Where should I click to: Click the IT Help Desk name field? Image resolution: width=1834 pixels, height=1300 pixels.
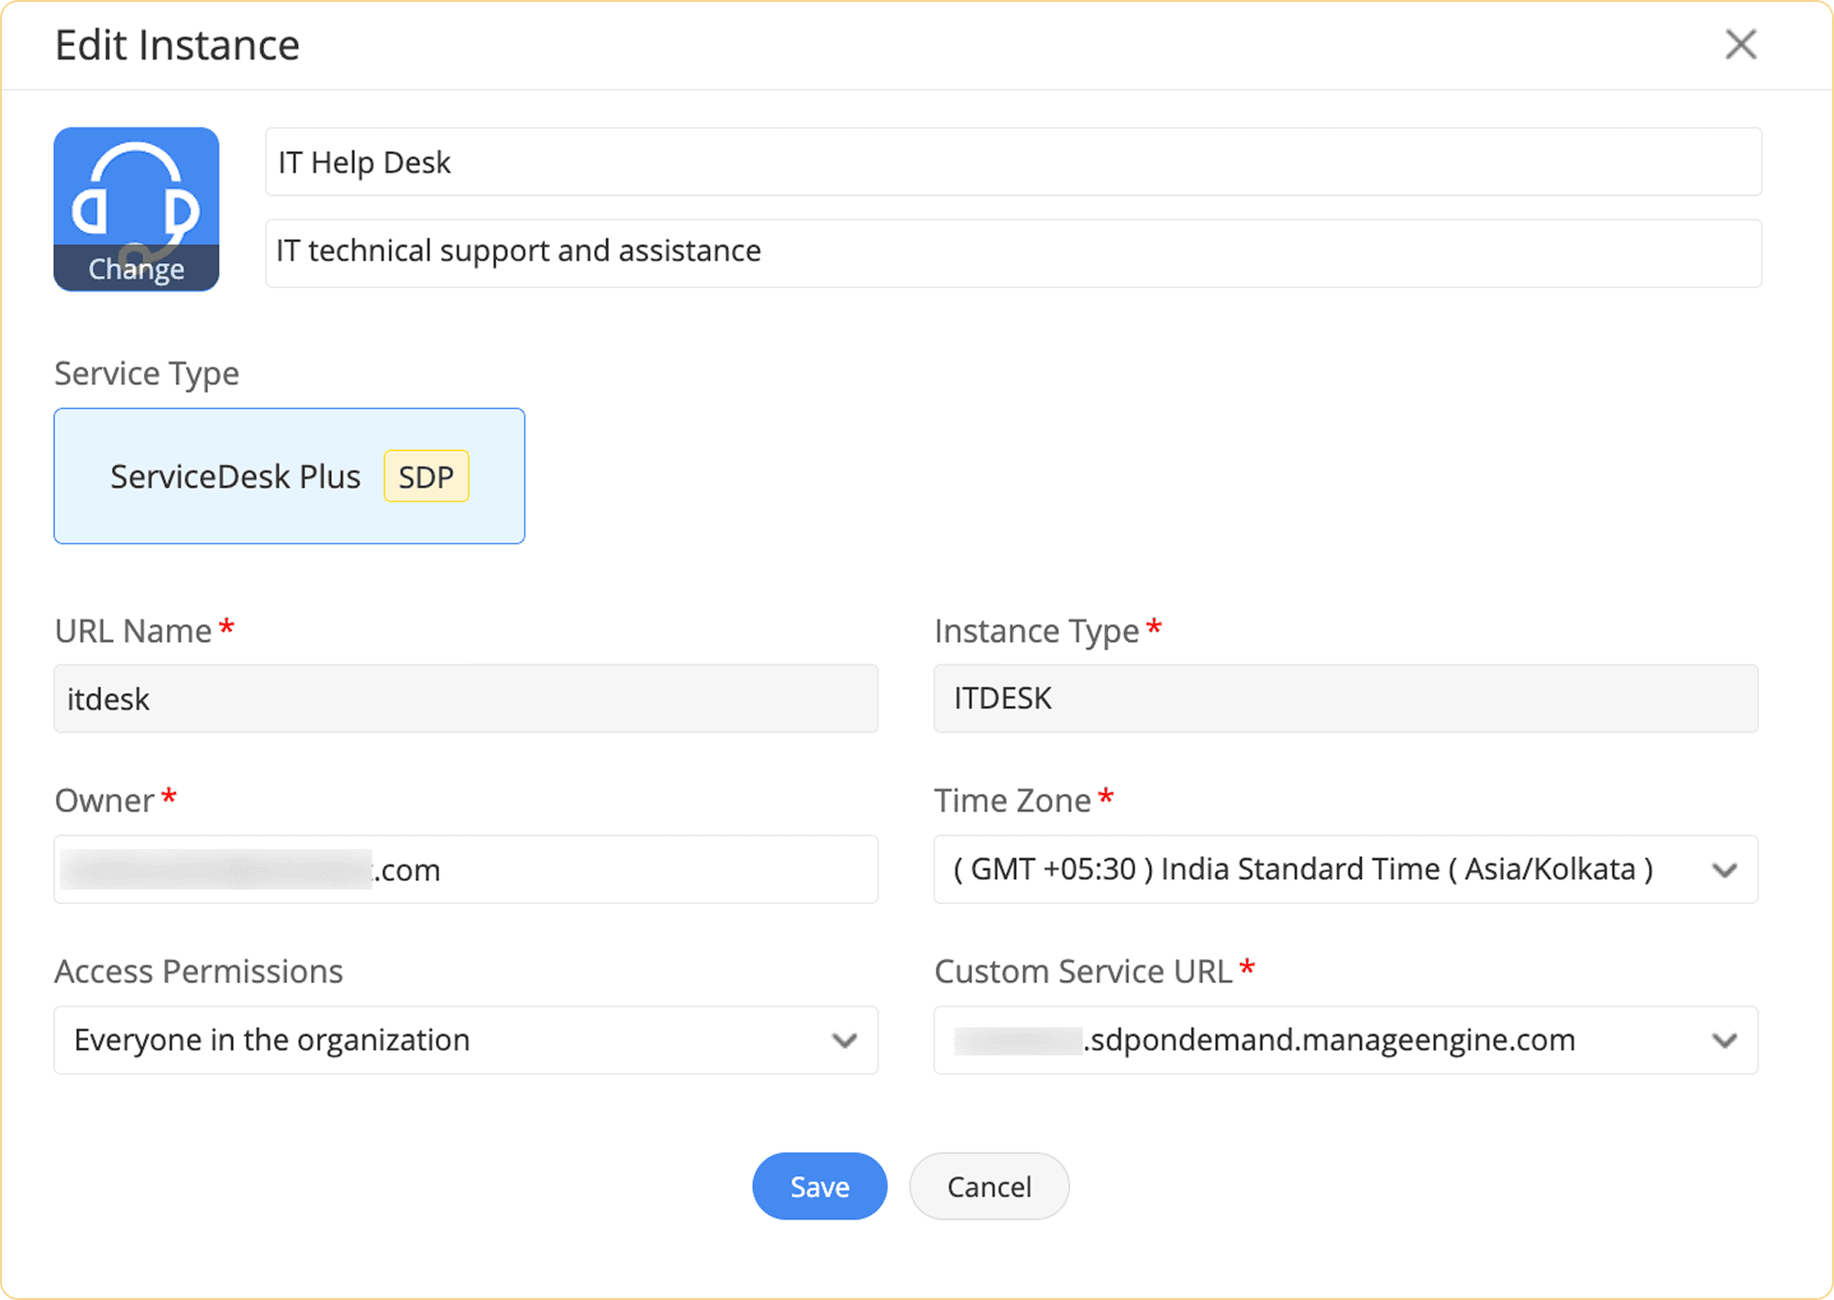tap(1012, 162)
